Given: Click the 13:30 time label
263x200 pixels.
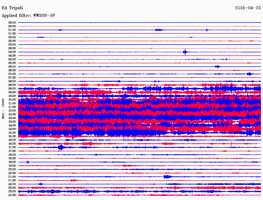Looking at the screenshot, I should point(12,122).
